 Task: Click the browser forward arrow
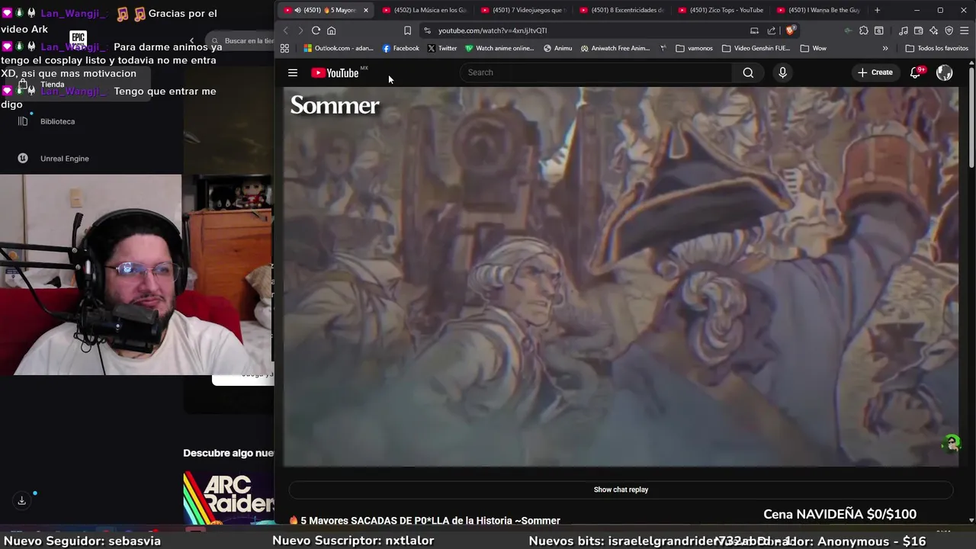(300, 30)
